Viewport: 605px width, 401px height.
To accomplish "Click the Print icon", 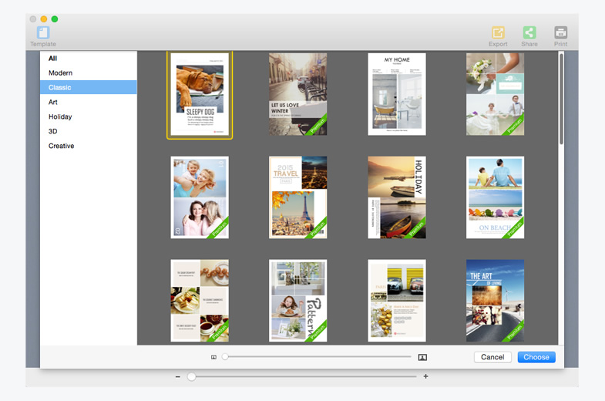I will [560, 33].
